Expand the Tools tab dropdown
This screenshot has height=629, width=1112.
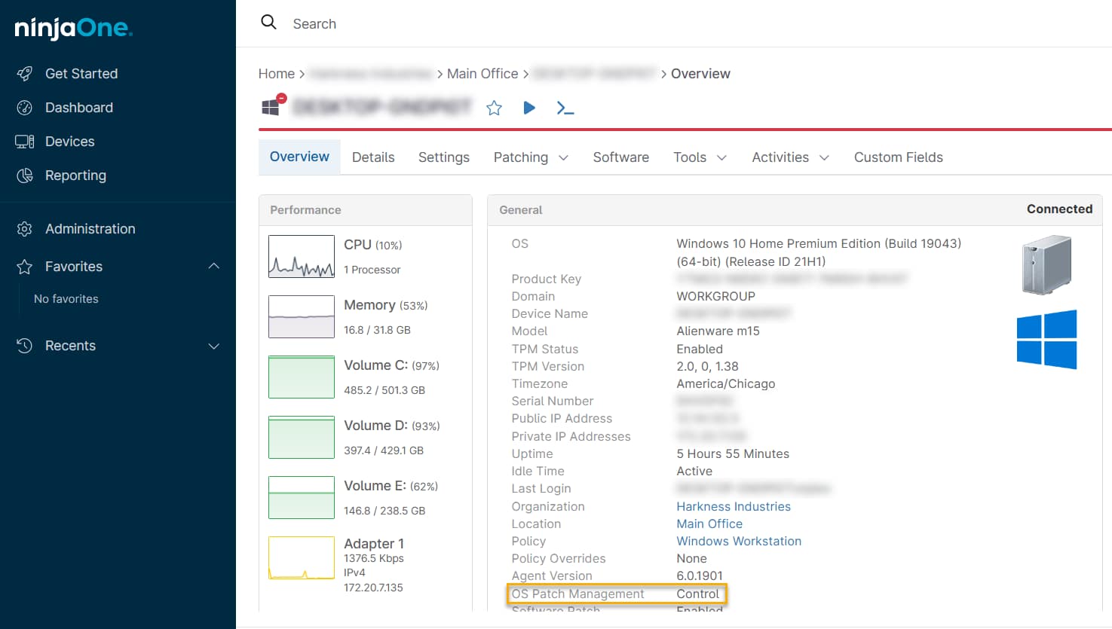point(700,157)
